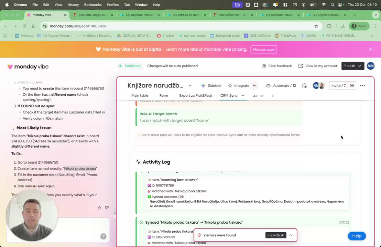Click the thumbs down feedback icon

click(107, 208)
